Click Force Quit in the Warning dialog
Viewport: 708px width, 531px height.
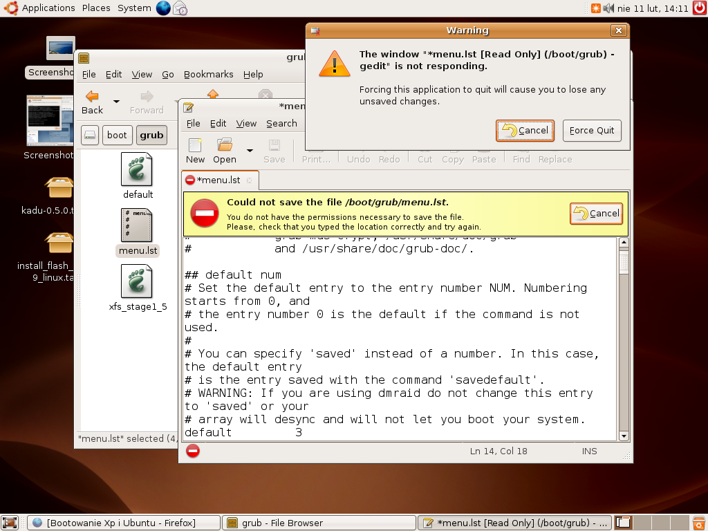pyautogui.click(x=592, y=131)
